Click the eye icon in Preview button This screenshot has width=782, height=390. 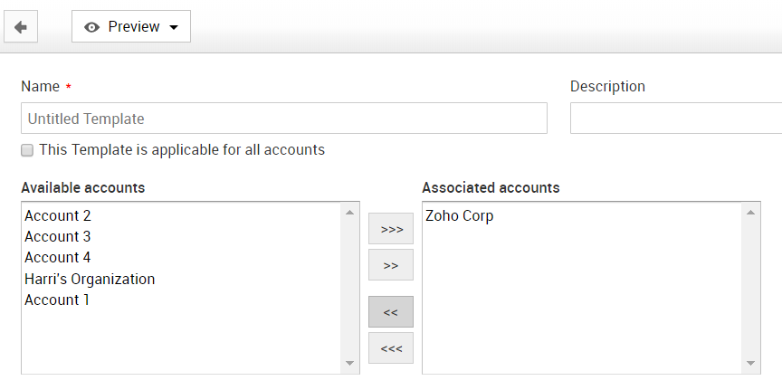click(91, 27)
